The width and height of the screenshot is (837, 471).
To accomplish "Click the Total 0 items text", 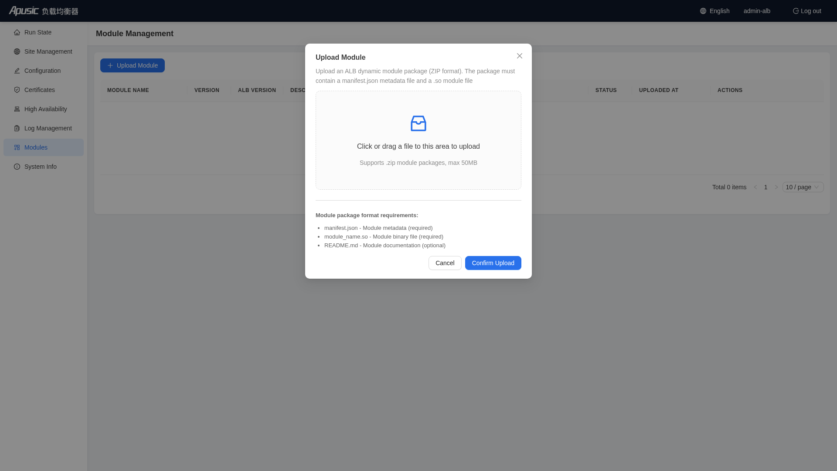I will (x=729, y=187).
